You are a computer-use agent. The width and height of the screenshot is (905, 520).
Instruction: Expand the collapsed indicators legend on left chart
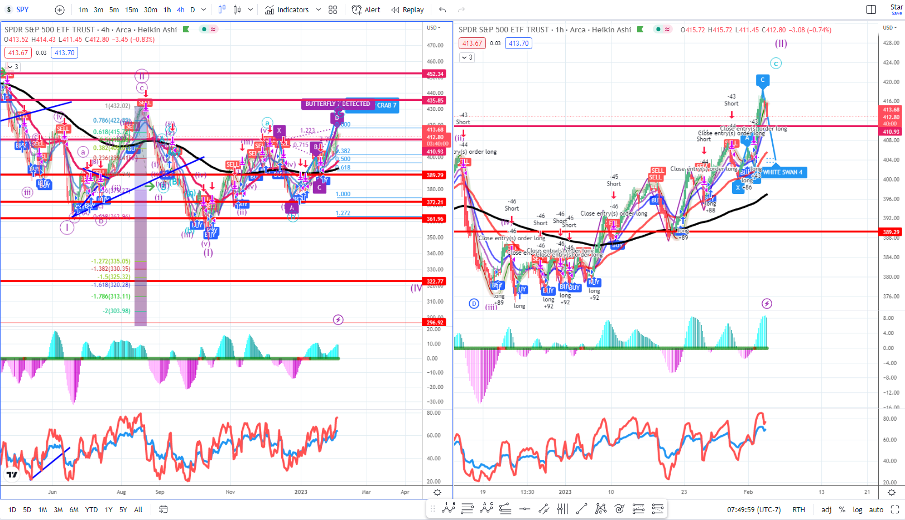pyautogui.click(x=13, y=67)
